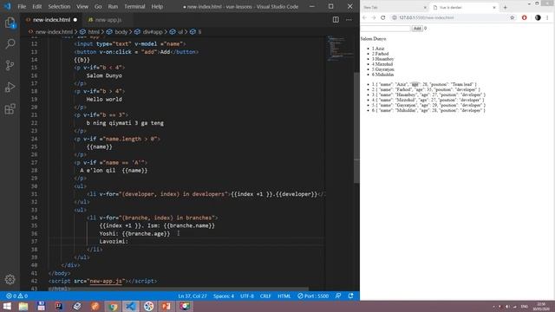This screenshot has width=555, height=312.
Task: Split the editor to the right
Action: tap(336, 20)
